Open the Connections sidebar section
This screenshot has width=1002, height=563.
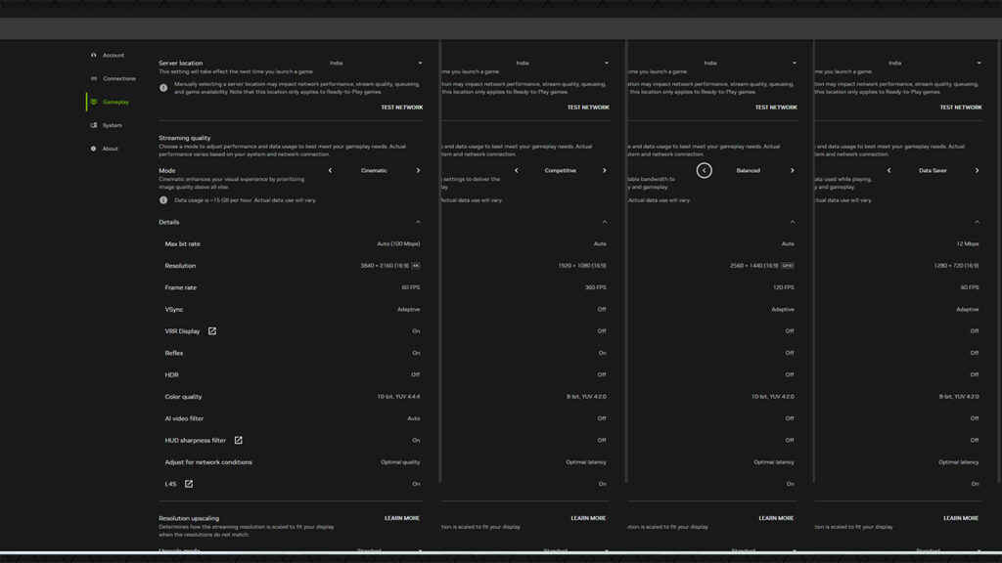coord(118,79)
